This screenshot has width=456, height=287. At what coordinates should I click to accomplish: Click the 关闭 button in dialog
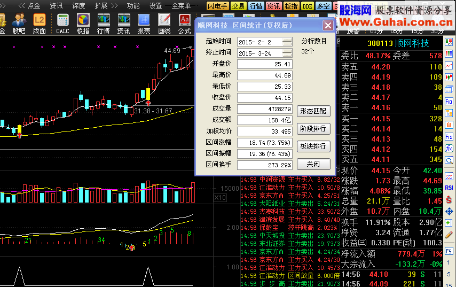coord(313,164)
